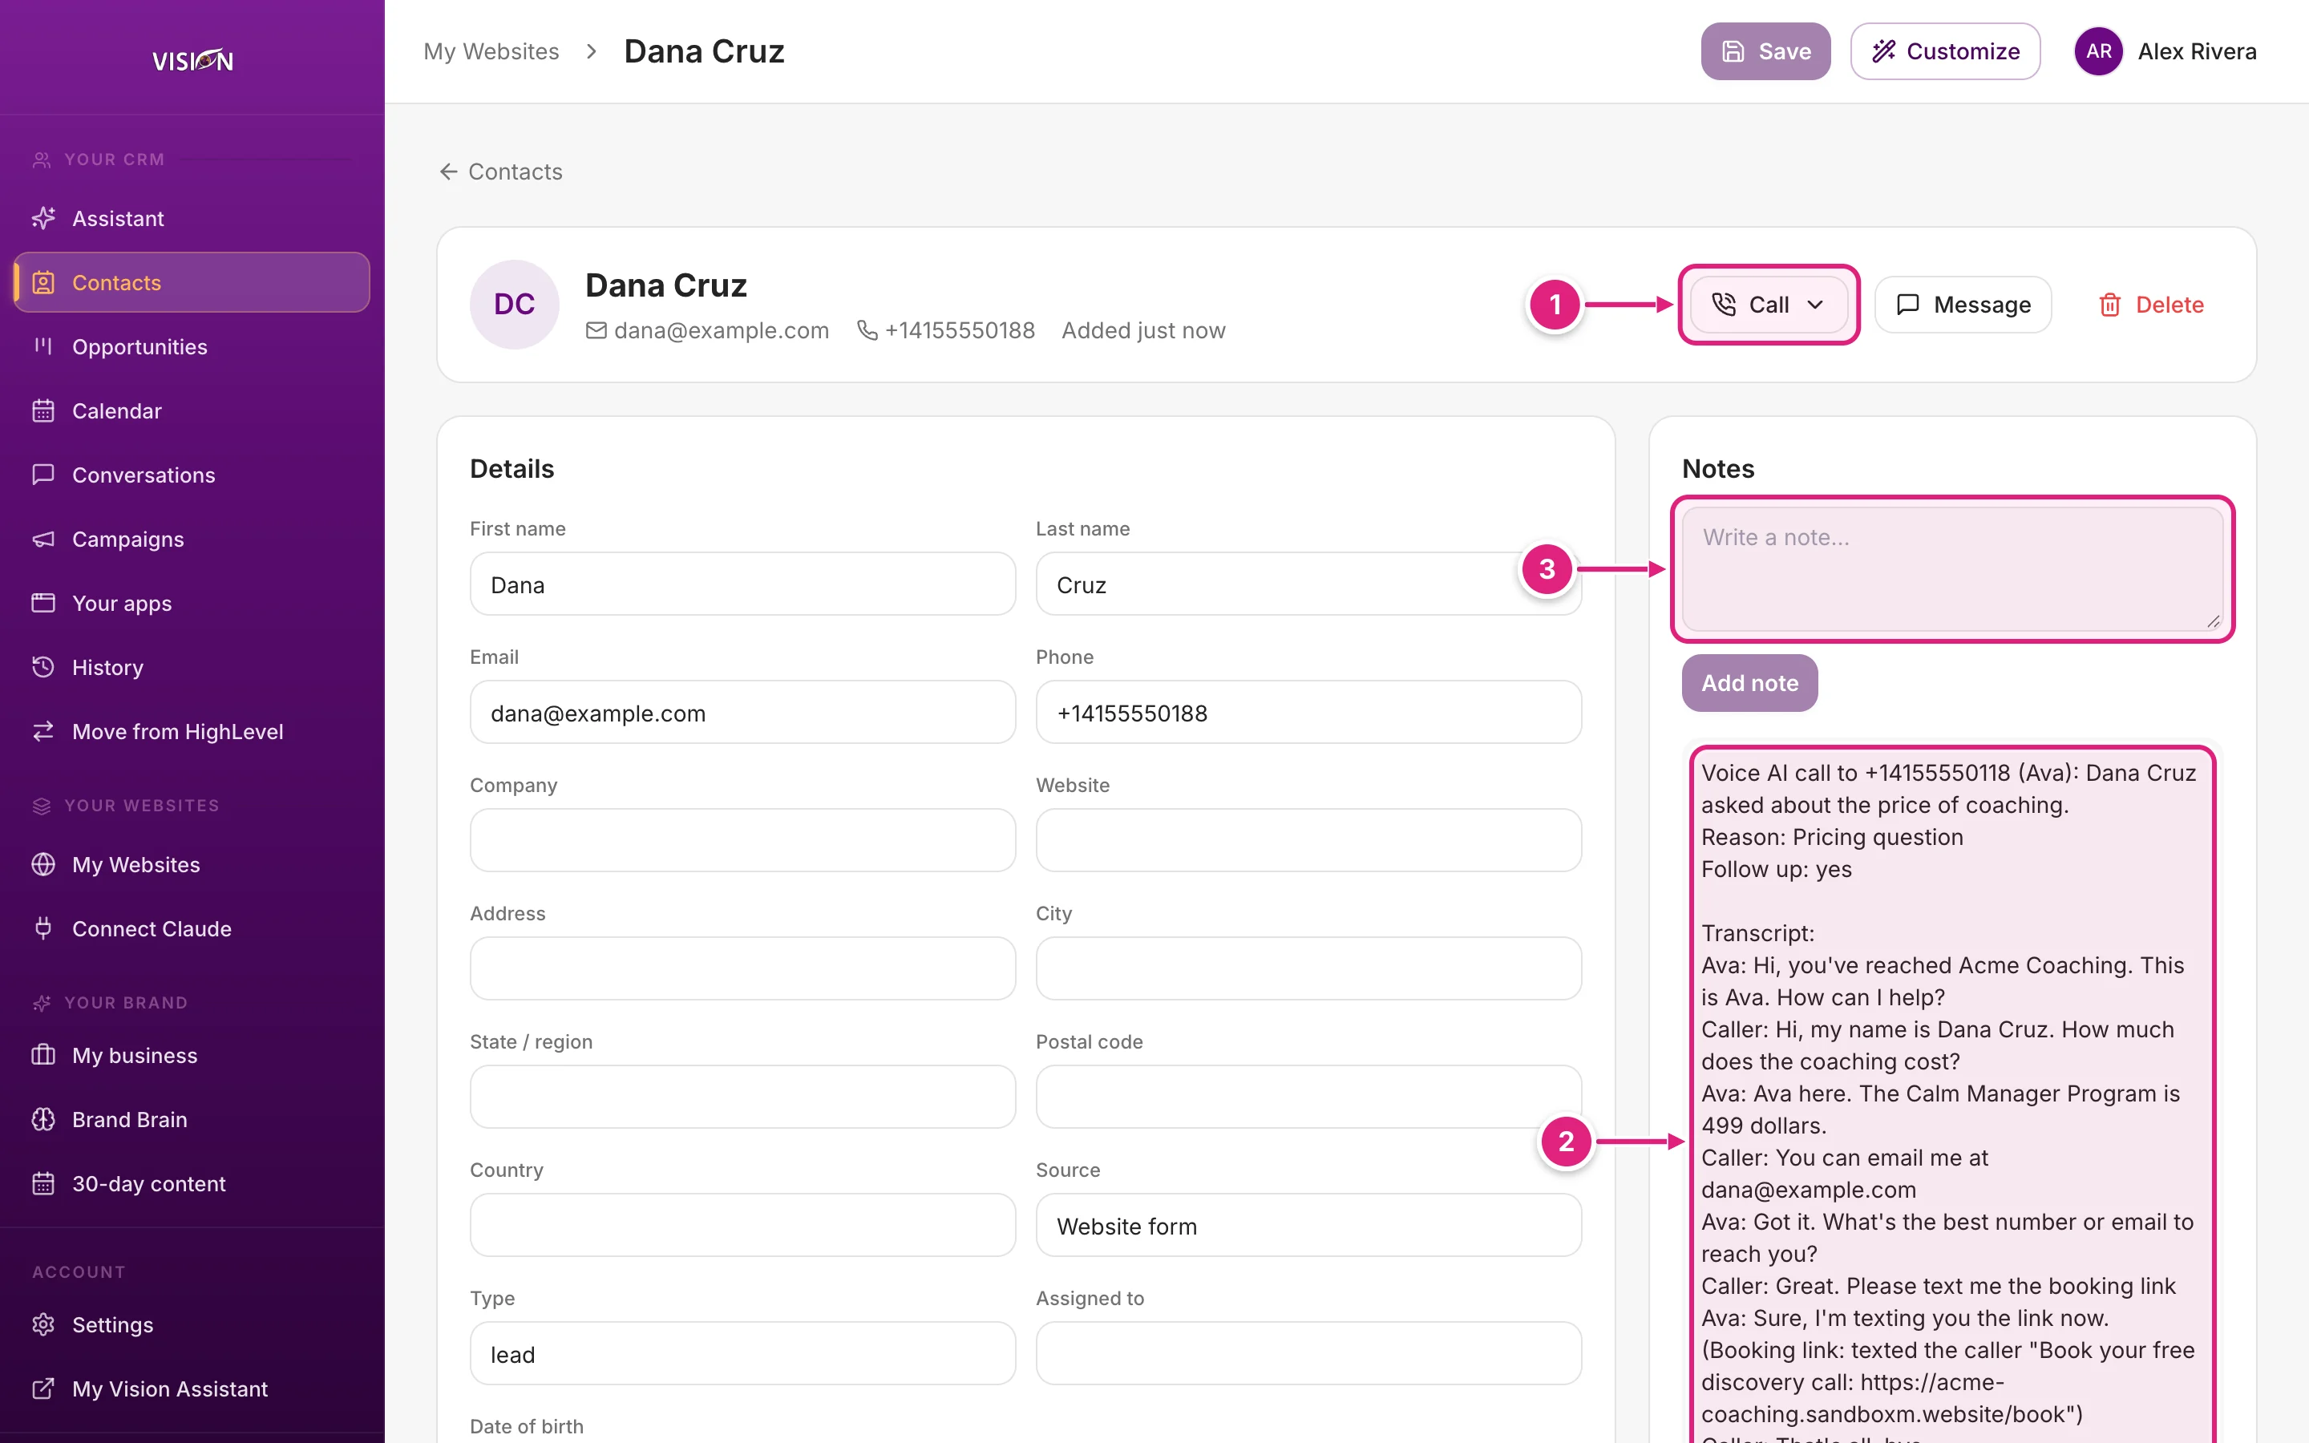Open My Vision Assistant link

(x=192, y=1388)
